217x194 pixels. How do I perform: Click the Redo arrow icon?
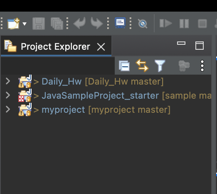(x=97, y=23)
